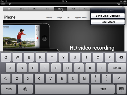Tap the backspace delete key
The image size is (127, 95).
(121, 57)
